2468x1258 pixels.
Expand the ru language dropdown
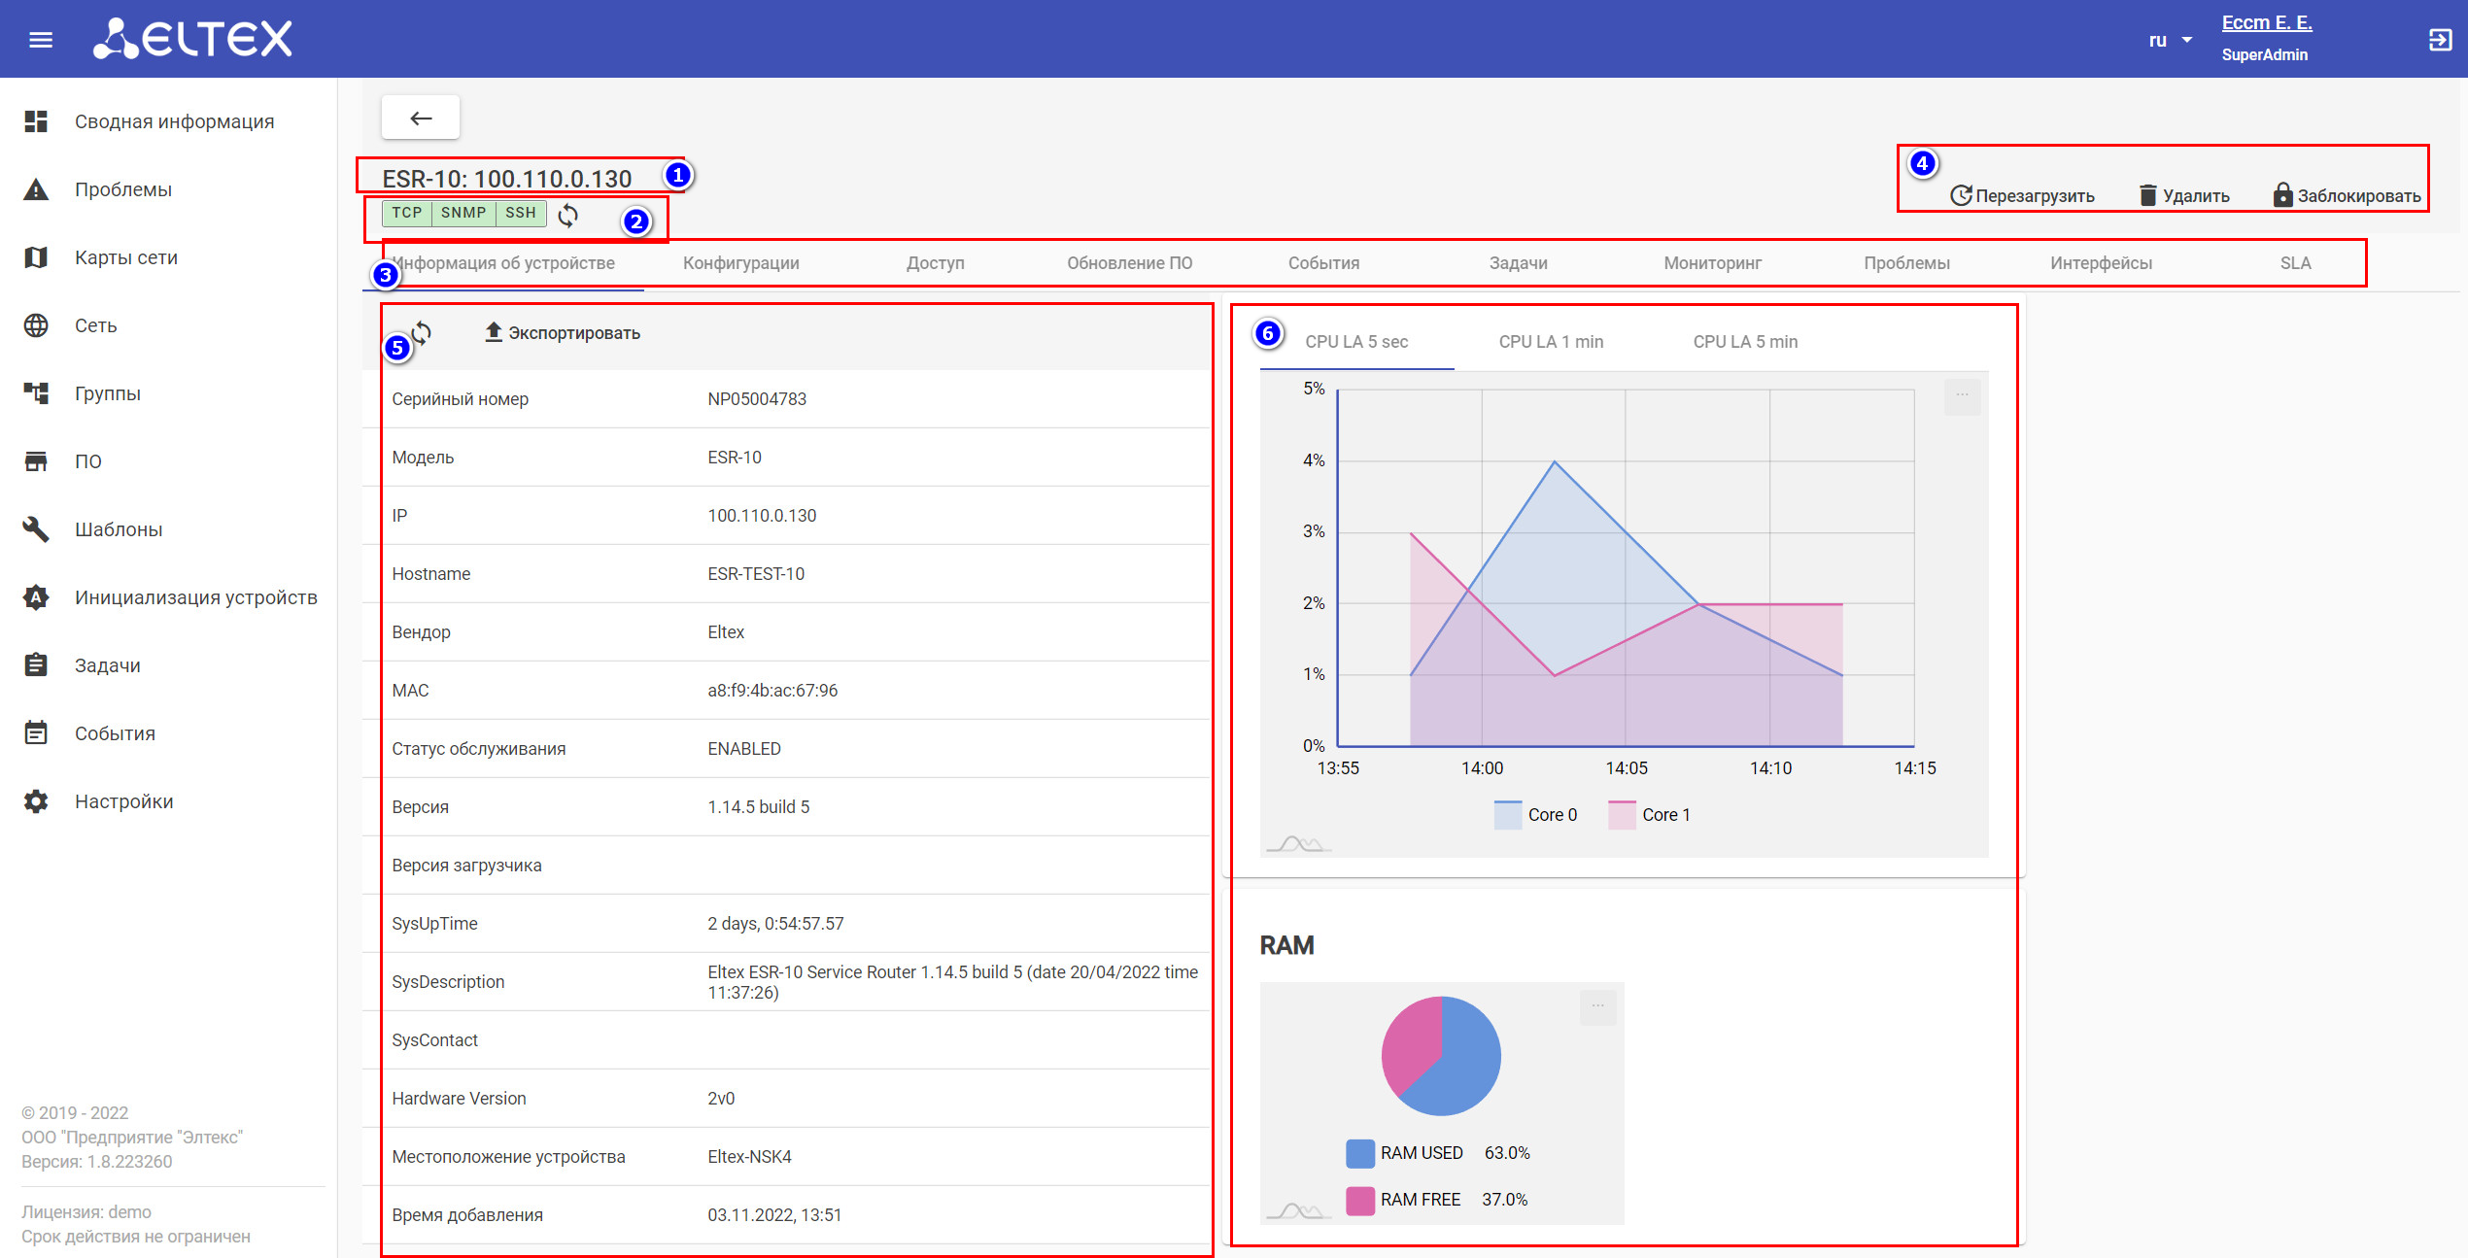(x=2172, y=40)
